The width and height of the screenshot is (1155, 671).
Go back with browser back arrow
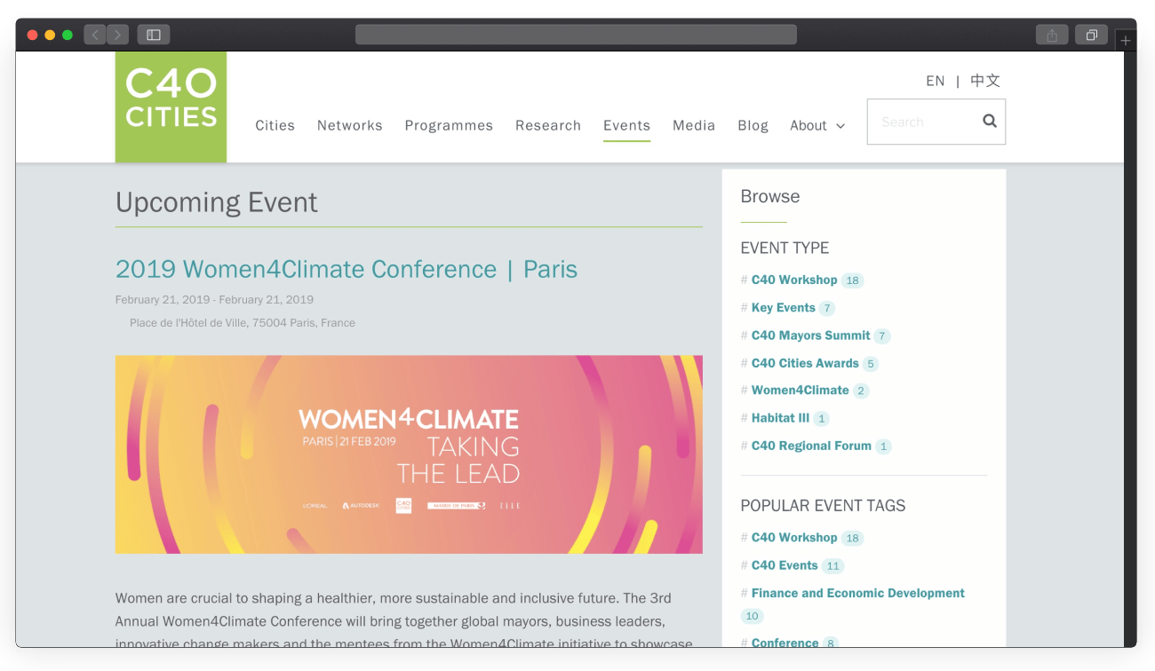[95, 35]
